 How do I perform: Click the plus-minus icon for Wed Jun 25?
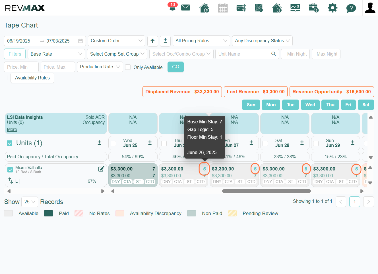pyautogui.click(x=150, y=143)
